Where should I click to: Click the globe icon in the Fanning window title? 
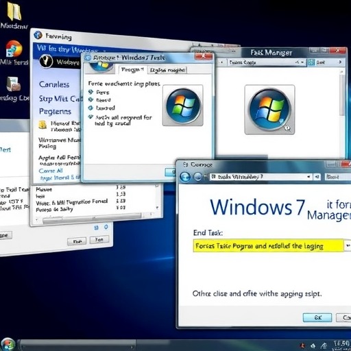pyautogui.click(x=38, y=35)
